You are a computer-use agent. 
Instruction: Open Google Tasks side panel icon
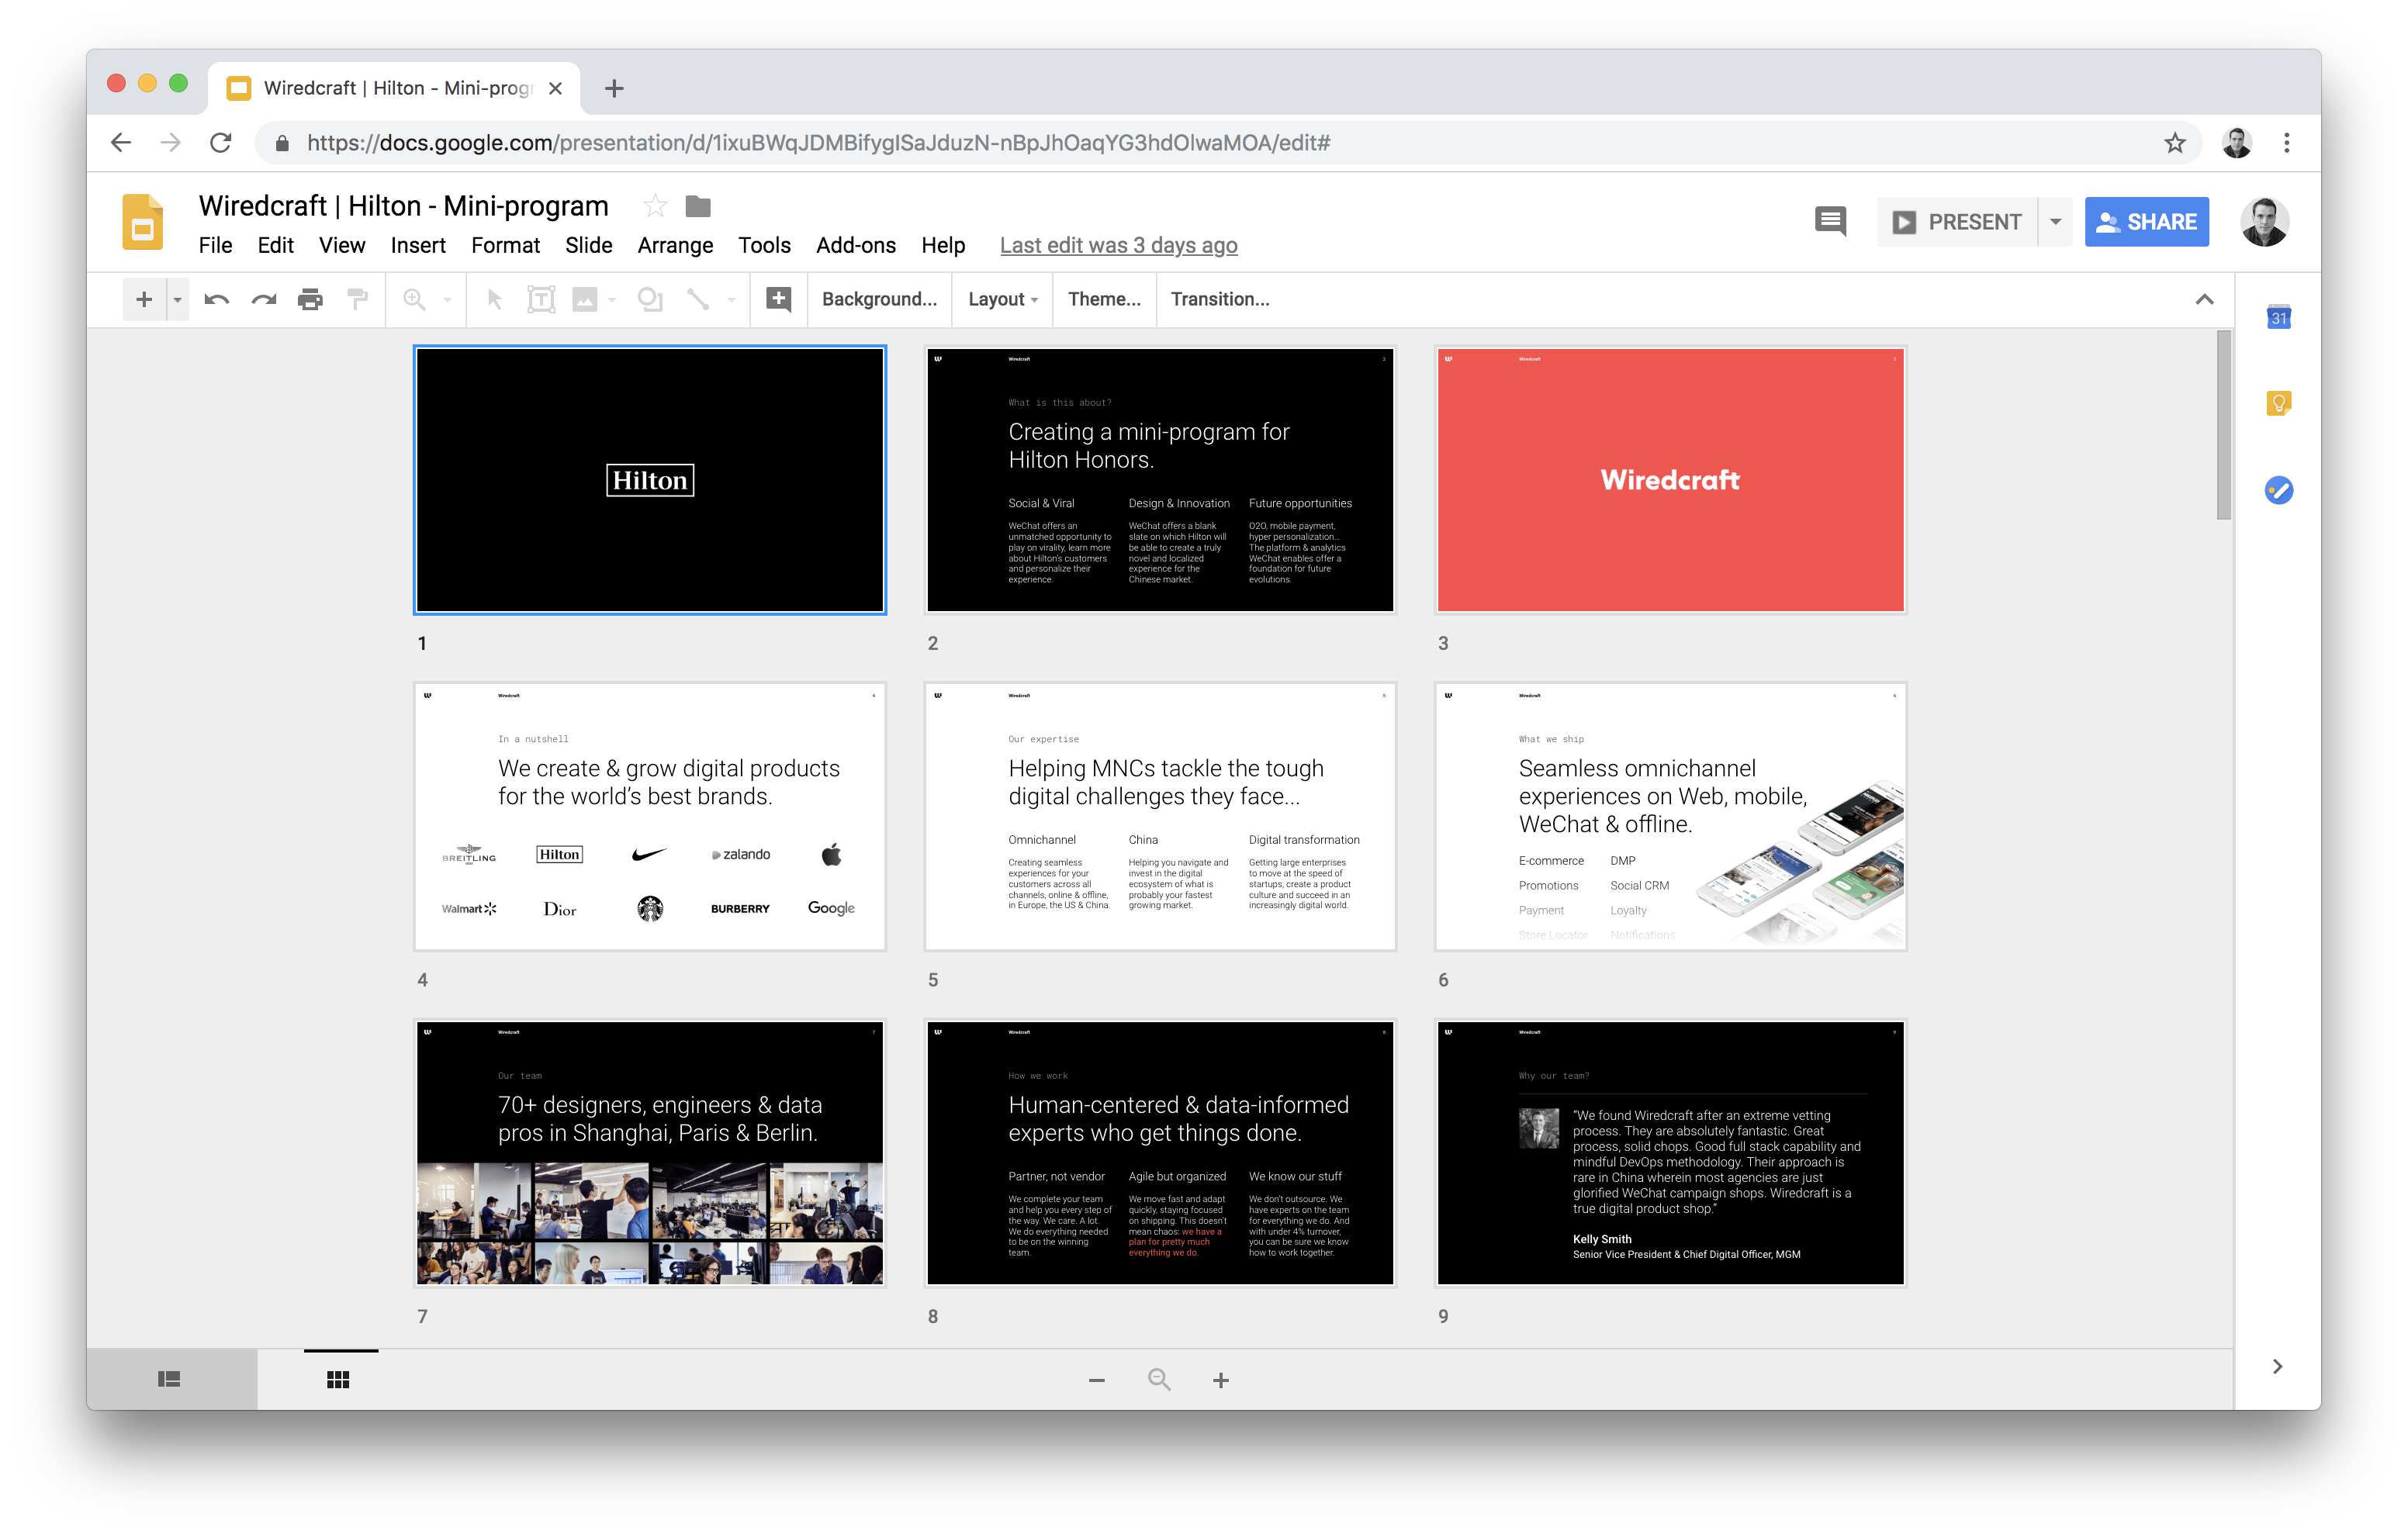2278,490
